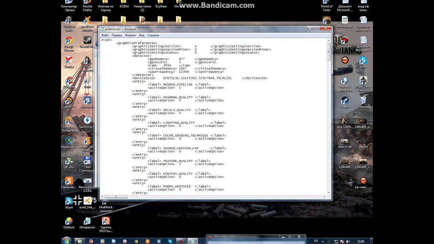This screenshot has height=244, width=434.
Task: Open rastaman mp3 file icon
Action: coord(345,63)
